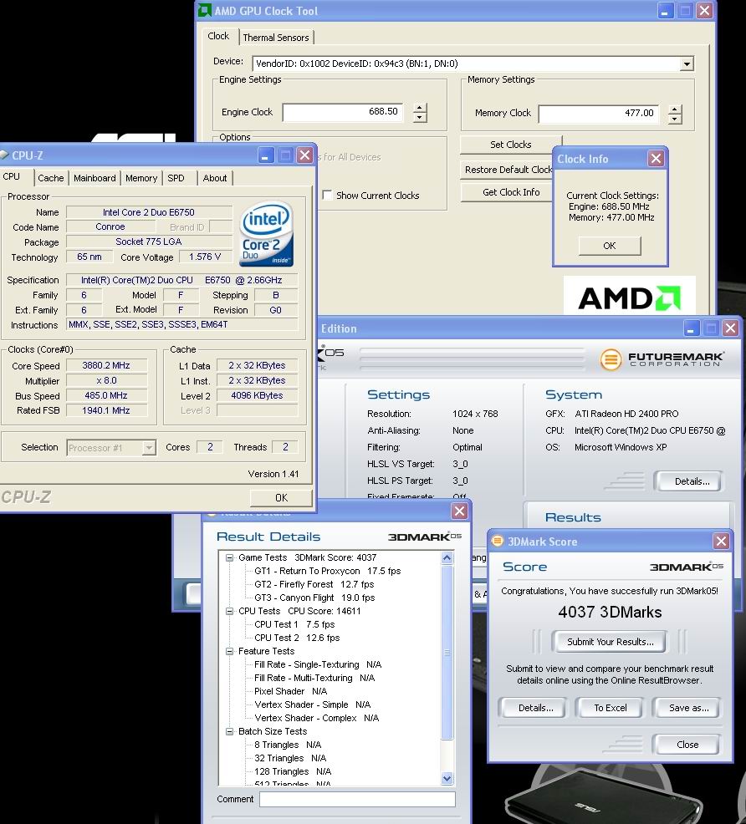Click the Engine Clock value field
Image resolution: width=746 pixels, height=824 pixels.
click(343, 112)
